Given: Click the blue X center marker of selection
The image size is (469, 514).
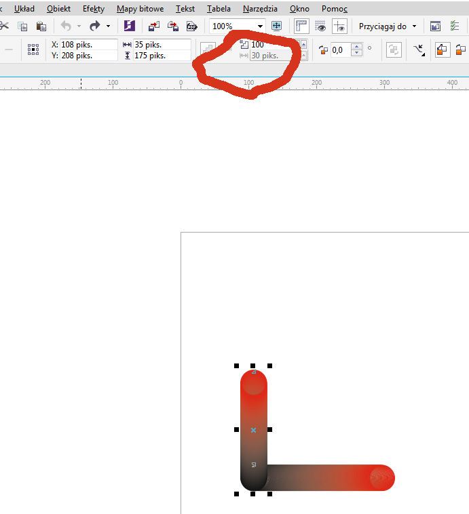Looking at the screenshot, I should (x=253, y=430).
